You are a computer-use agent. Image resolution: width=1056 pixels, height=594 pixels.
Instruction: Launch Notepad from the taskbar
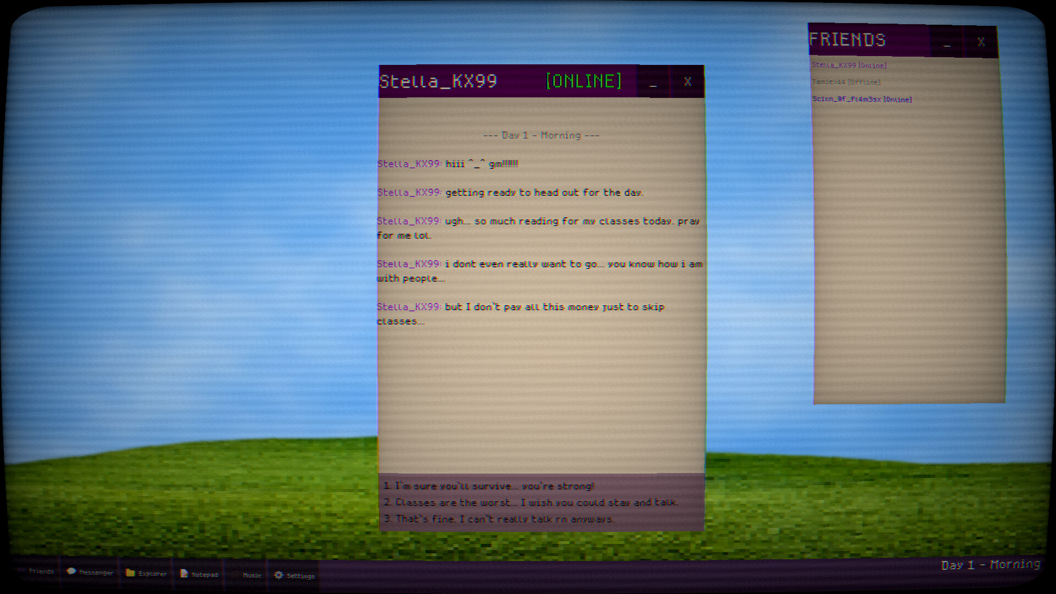(199, 574)
